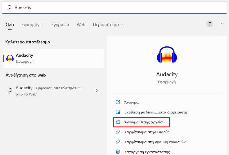Click the Άνοιγμα option
The image size is (229, 155).
132,102
